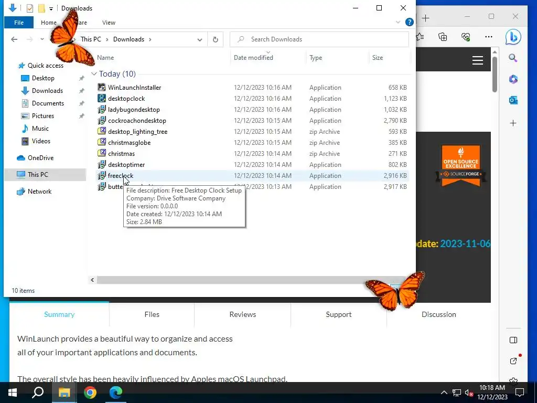Click the refresh button beside address bar
Screen dimensions: 537x403
click(x=216, y=39)
